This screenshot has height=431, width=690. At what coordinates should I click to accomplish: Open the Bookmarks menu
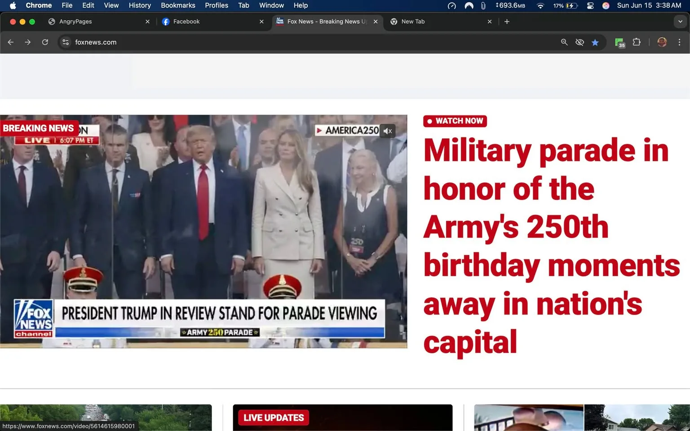[x=178, y=5]
